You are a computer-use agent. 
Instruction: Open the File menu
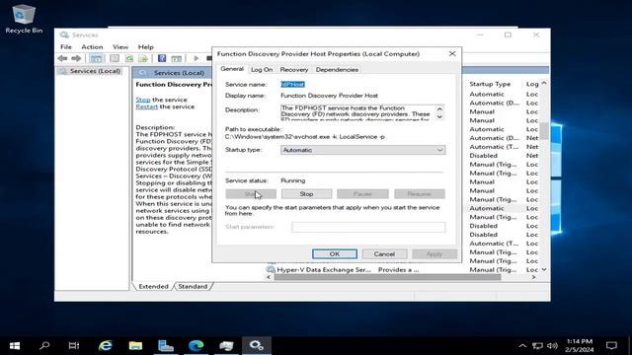click(x=66, y=46)
